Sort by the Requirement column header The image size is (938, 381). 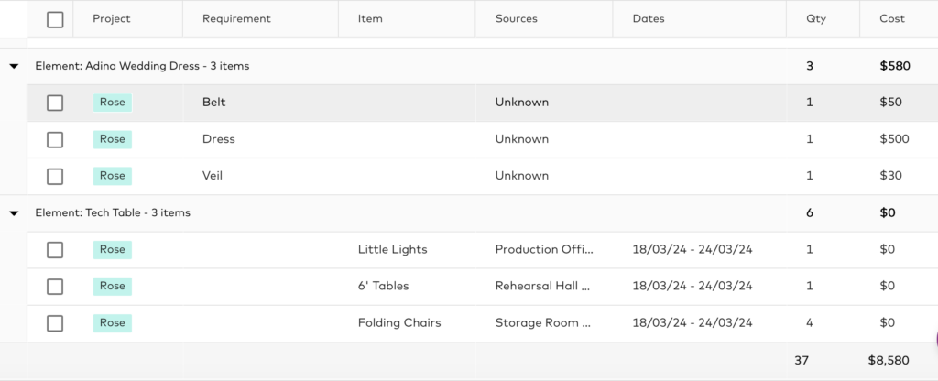[236, 18]
